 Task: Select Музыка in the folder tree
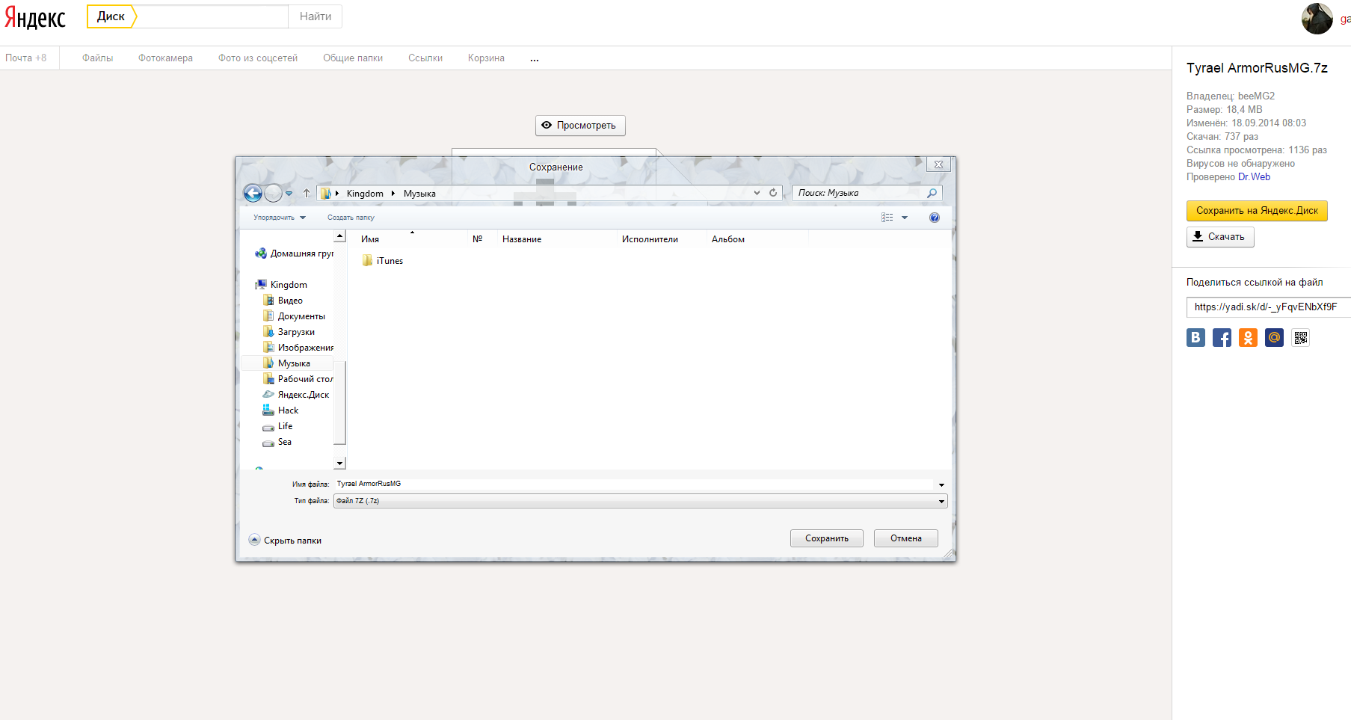(x=286, y=363)
